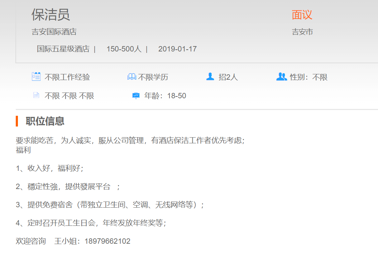Click the 性别：不限 text
The height and width of the screenshot is (253, 378).
[308, 77]
